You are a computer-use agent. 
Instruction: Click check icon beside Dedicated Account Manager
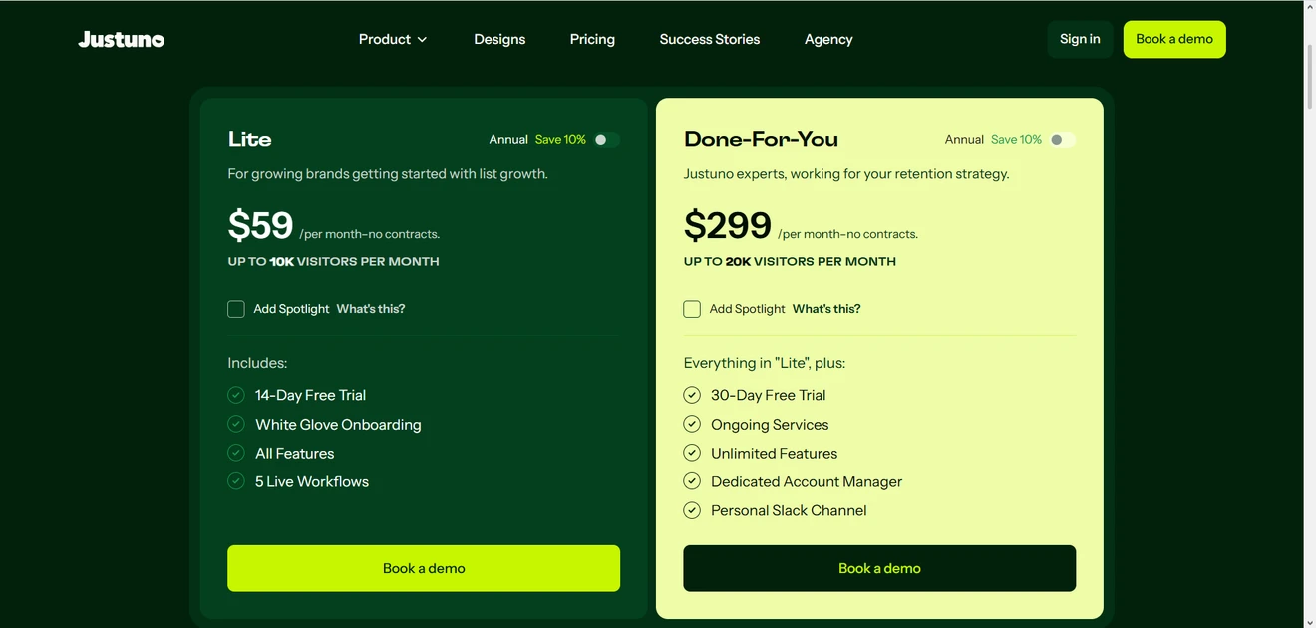point(692,481)
